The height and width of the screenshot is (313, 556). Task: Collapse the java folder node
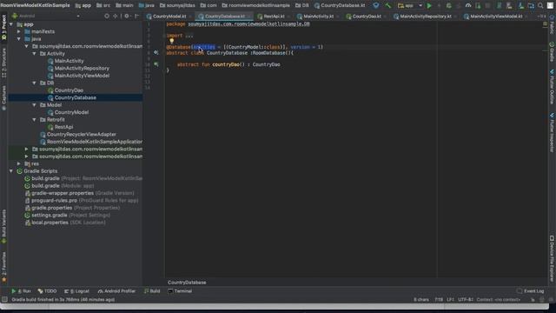point(19,38)
